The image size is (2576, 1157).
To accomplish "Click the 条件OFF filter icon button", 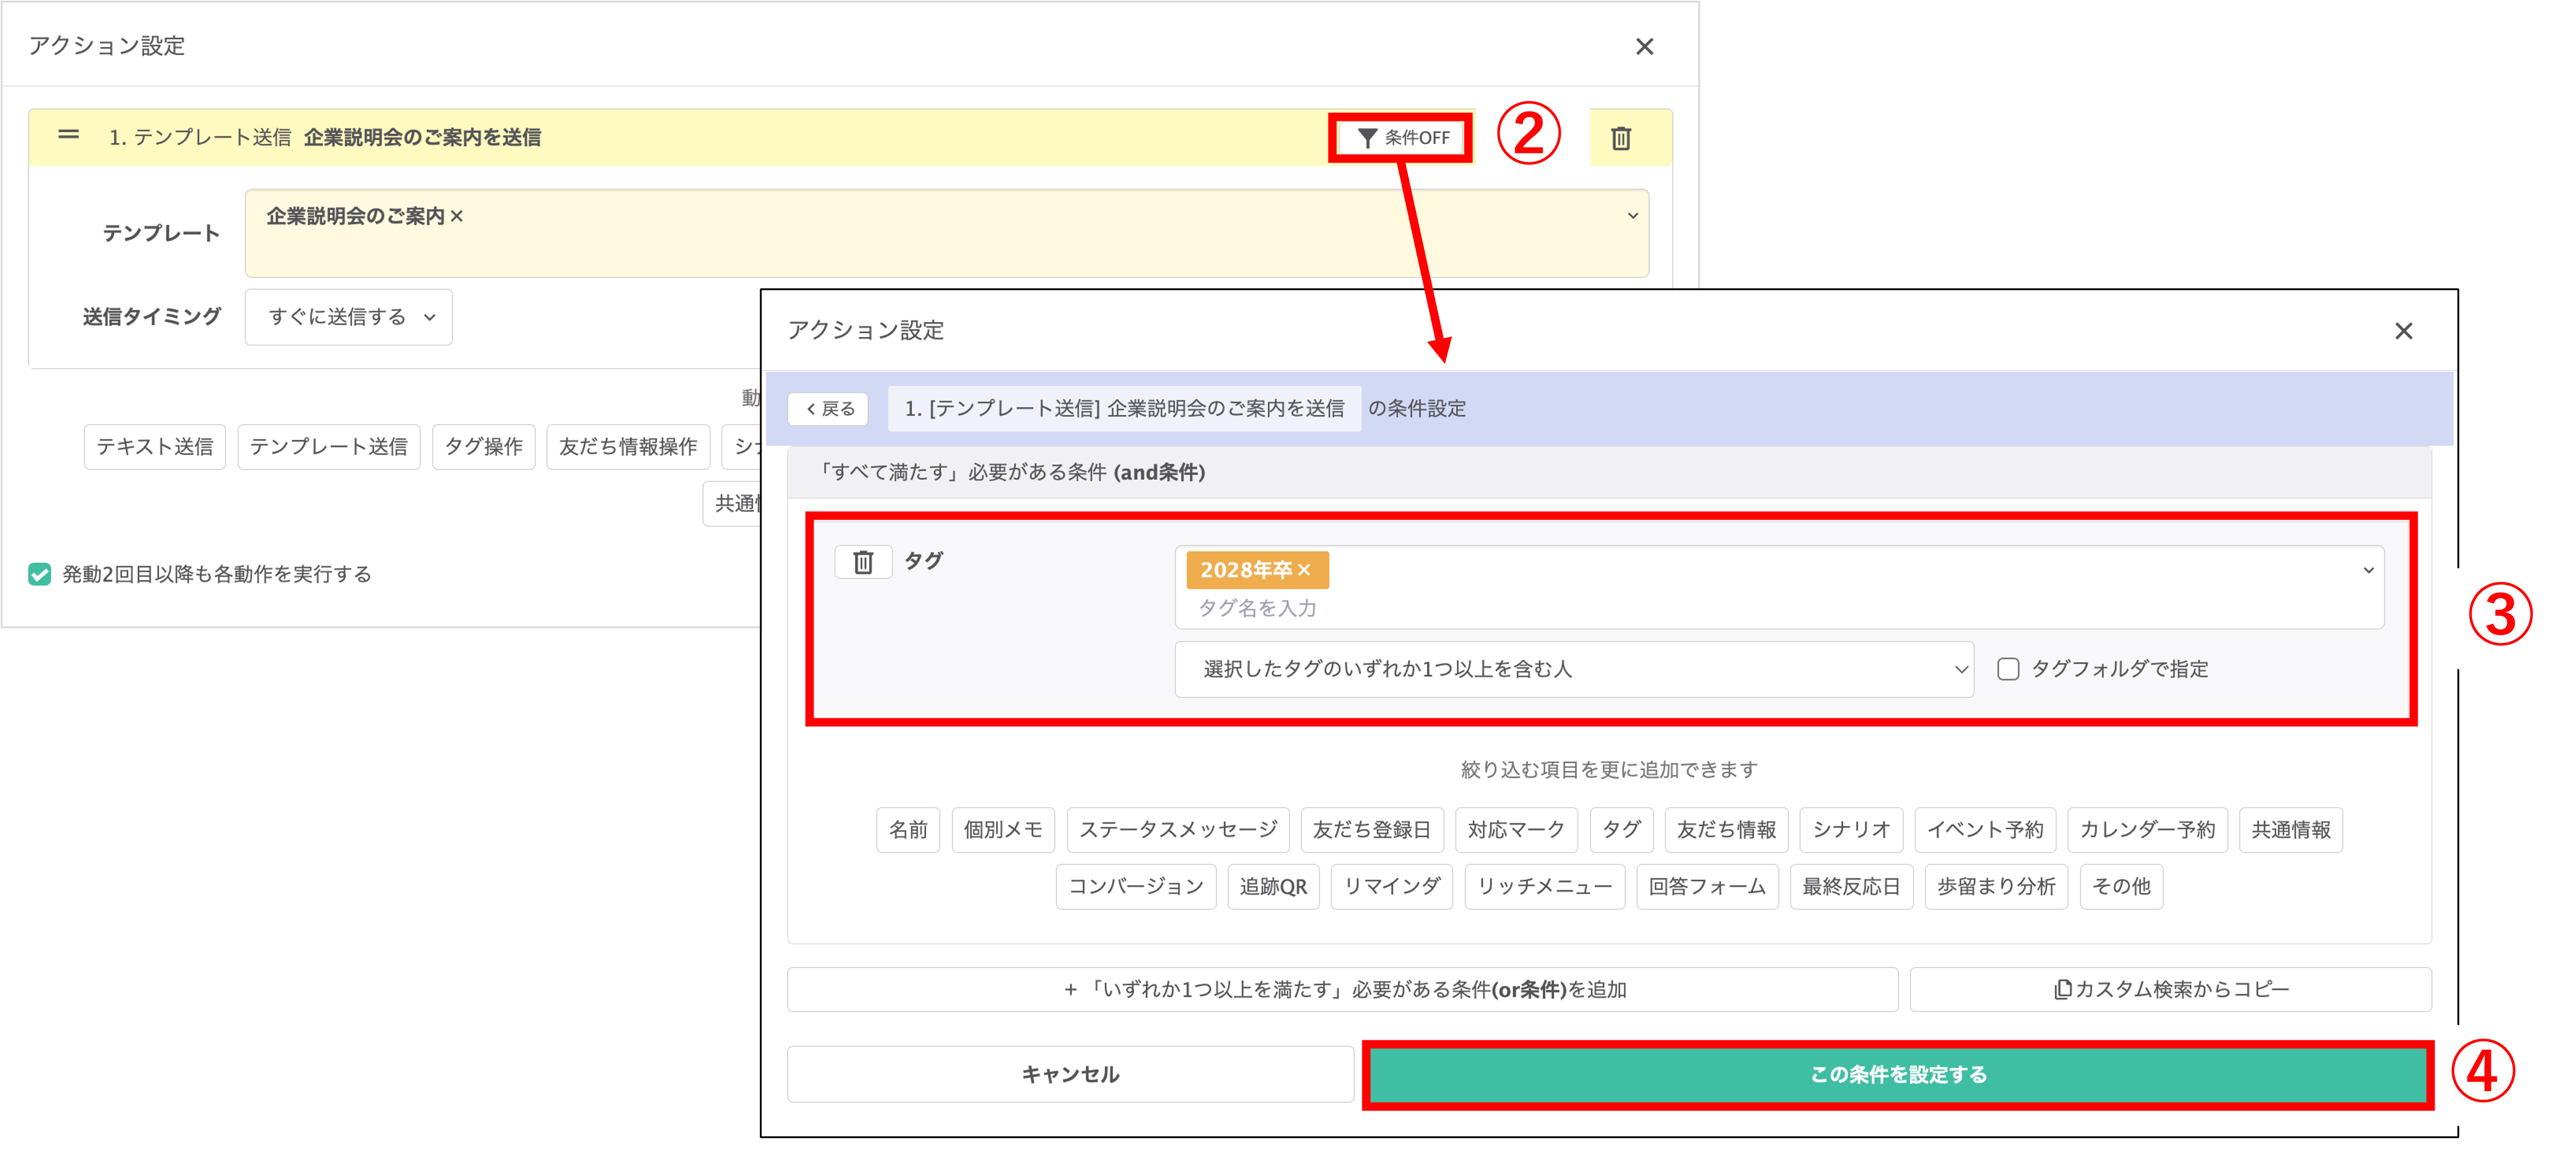I will coord(1402,138).
